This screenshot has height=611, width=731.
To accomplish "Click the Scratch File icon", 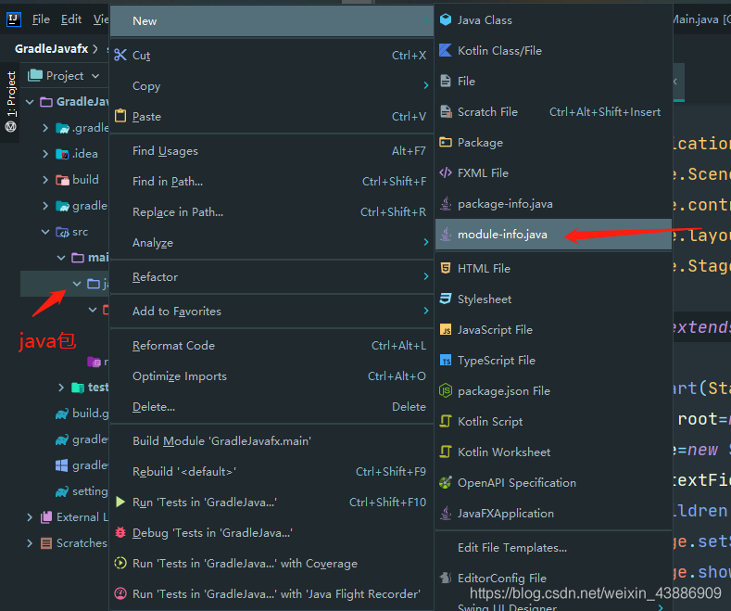I will tap(446, 111).
